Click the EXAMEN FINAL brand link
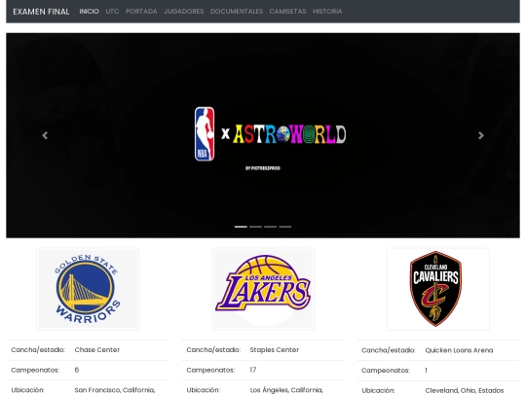 (41, 12)
